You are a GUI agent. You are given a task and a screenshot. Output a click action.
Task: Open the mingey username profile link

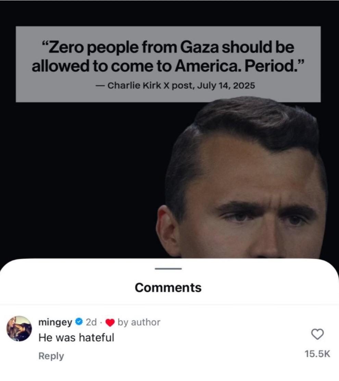(55, 322)
